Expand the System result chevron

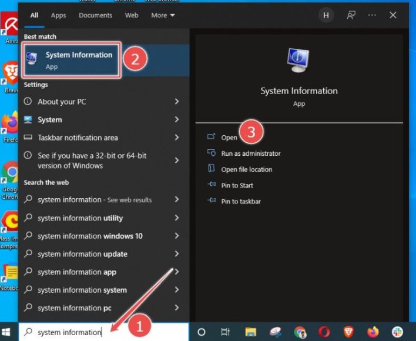coord(177,119)
